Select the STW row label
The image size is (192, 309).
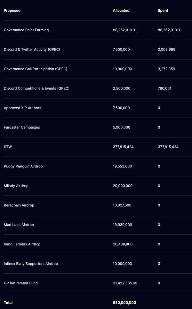coord(8,147)
